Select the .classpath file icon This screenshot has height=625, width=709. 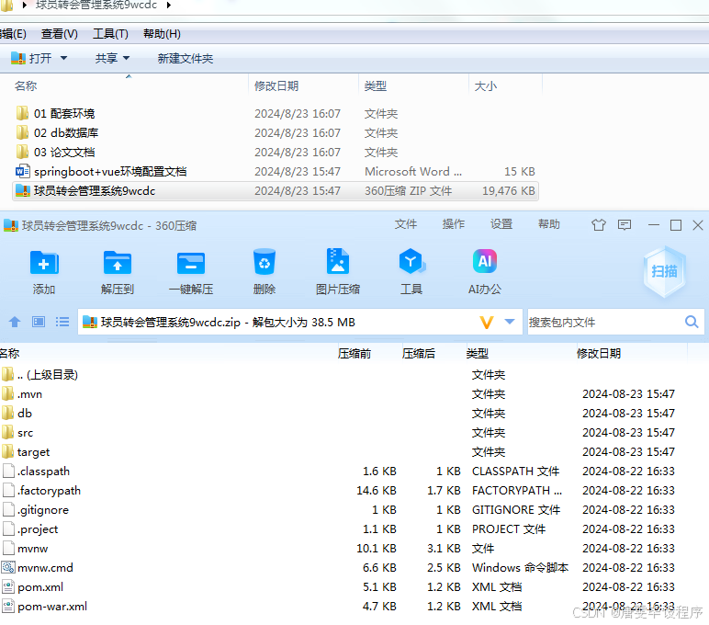coord(8,472)
